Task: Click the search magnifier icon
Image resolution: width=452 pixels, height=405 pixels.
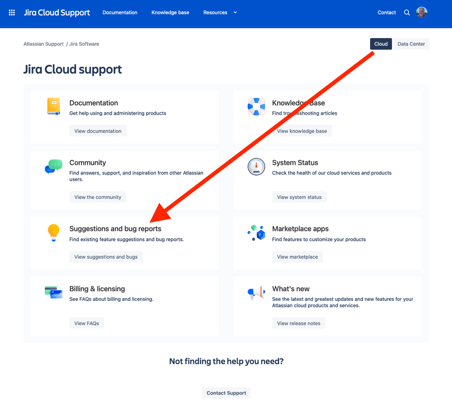Action: tap(407, 12)
